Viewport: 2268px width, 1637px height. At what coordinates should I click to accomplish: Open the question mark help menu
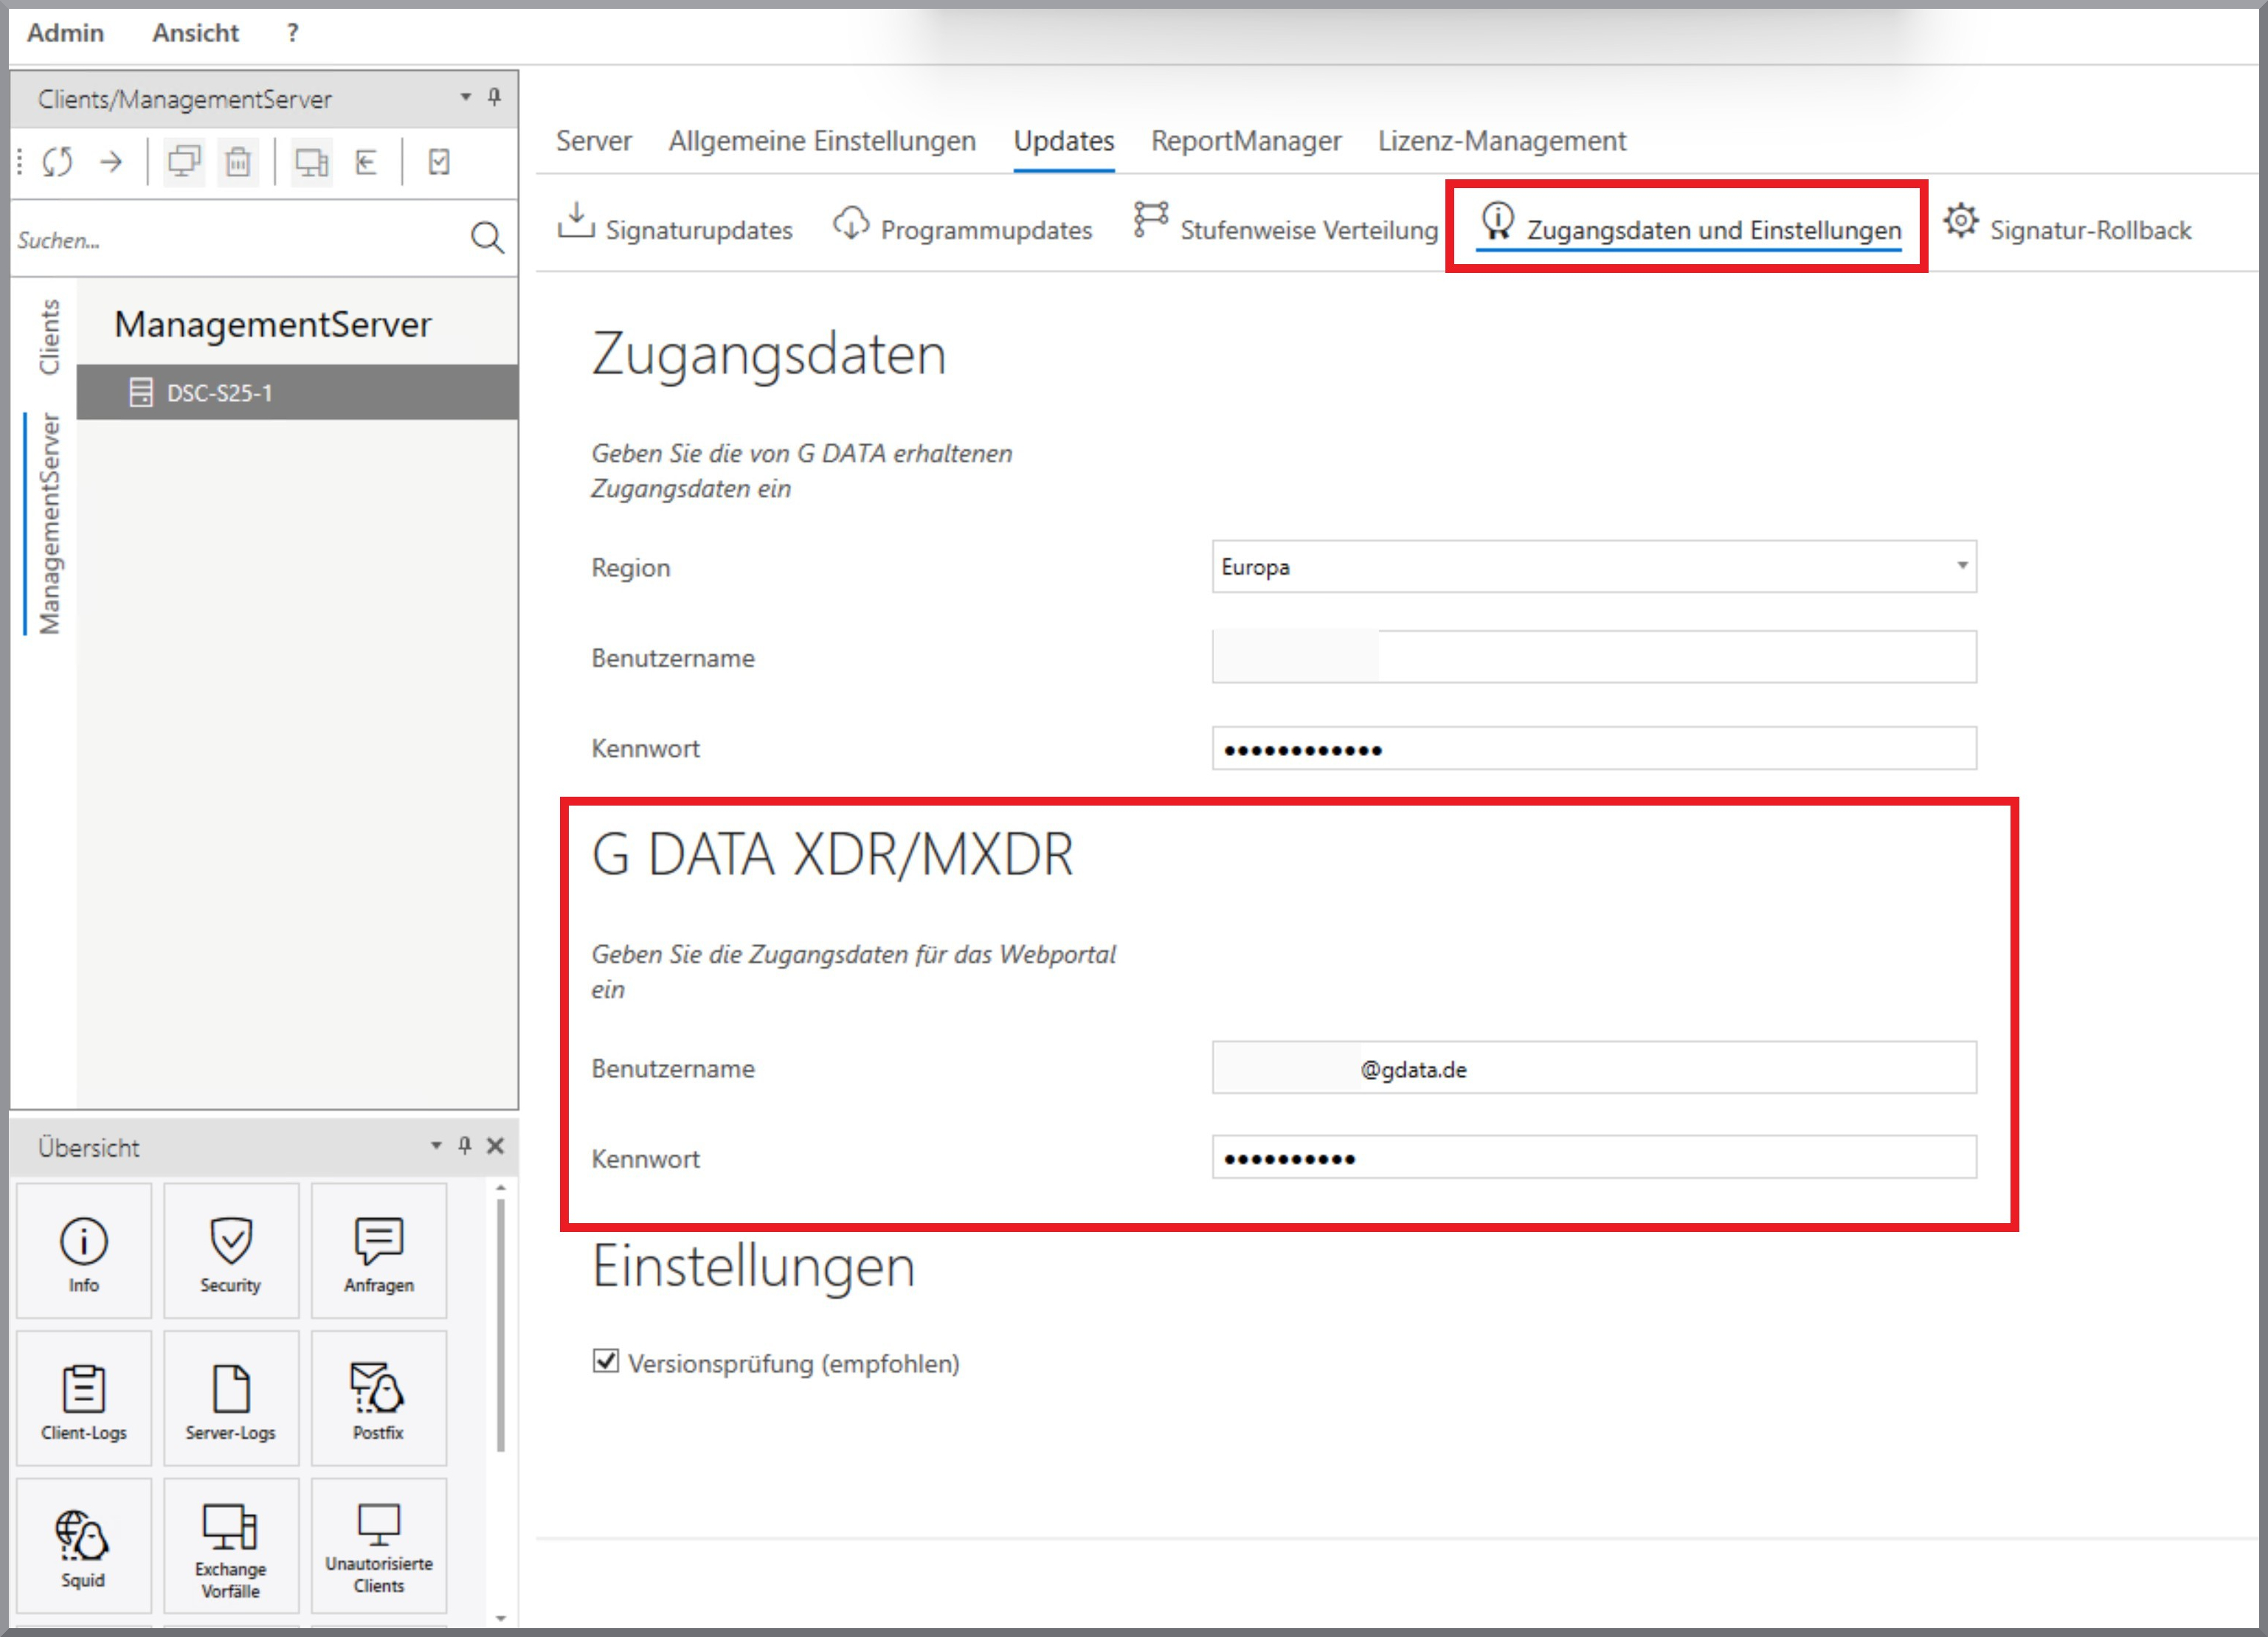[x=292, y=33]
